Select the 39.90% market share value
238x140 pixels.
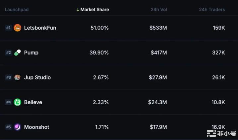(x=99, y=52)
